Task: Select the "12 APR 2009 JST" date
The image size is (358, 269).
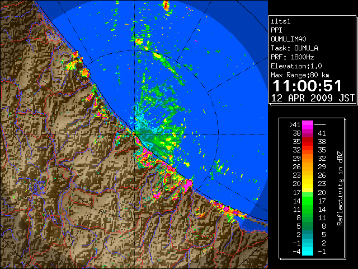Action: 313,98
